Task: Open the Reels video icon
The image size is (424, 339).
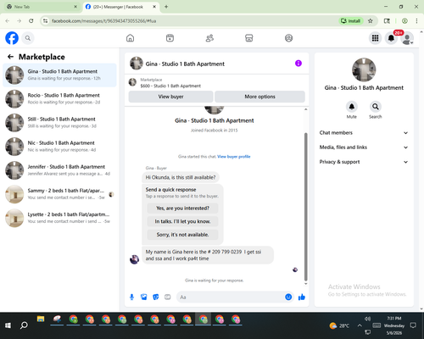Action: pyautogui.click(x=170, y=38)
